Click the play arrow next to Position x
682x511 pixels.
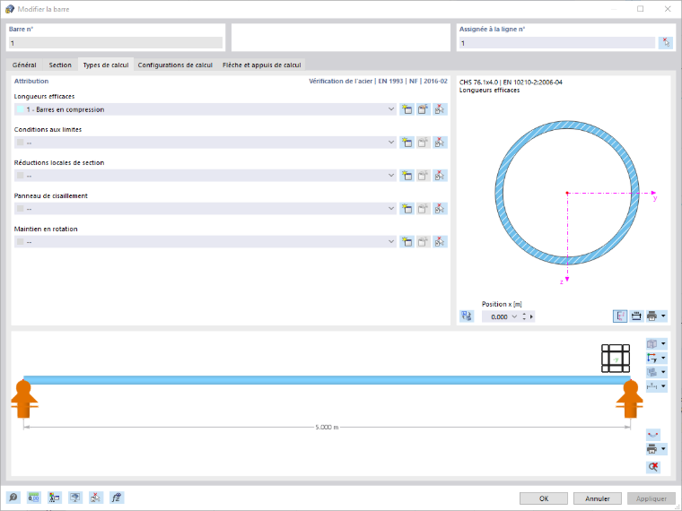[x=531, y=316]
